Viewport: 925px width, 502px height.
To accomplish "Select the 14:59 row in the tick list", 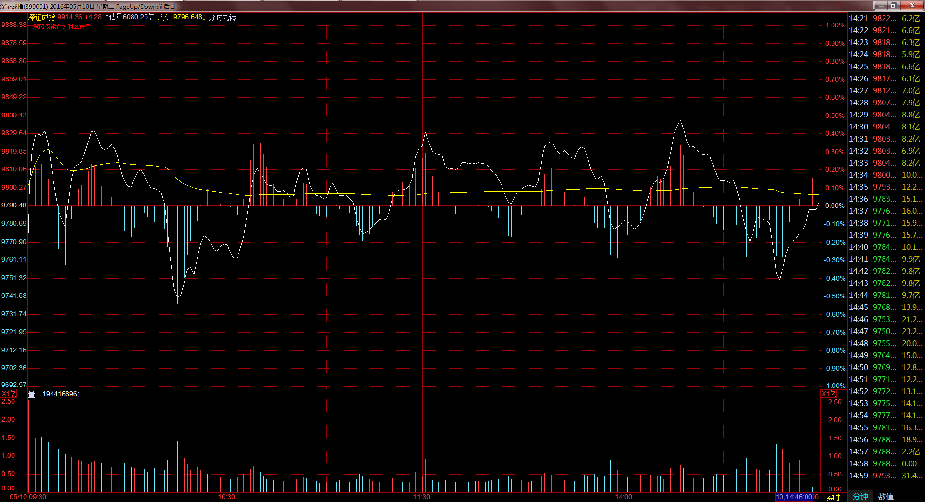I will 885,476.
